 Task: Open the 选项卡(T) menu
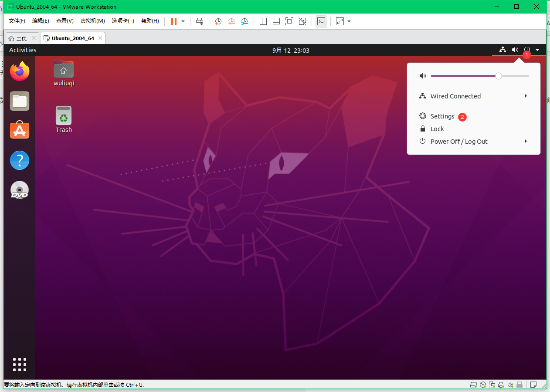[123, 21]
